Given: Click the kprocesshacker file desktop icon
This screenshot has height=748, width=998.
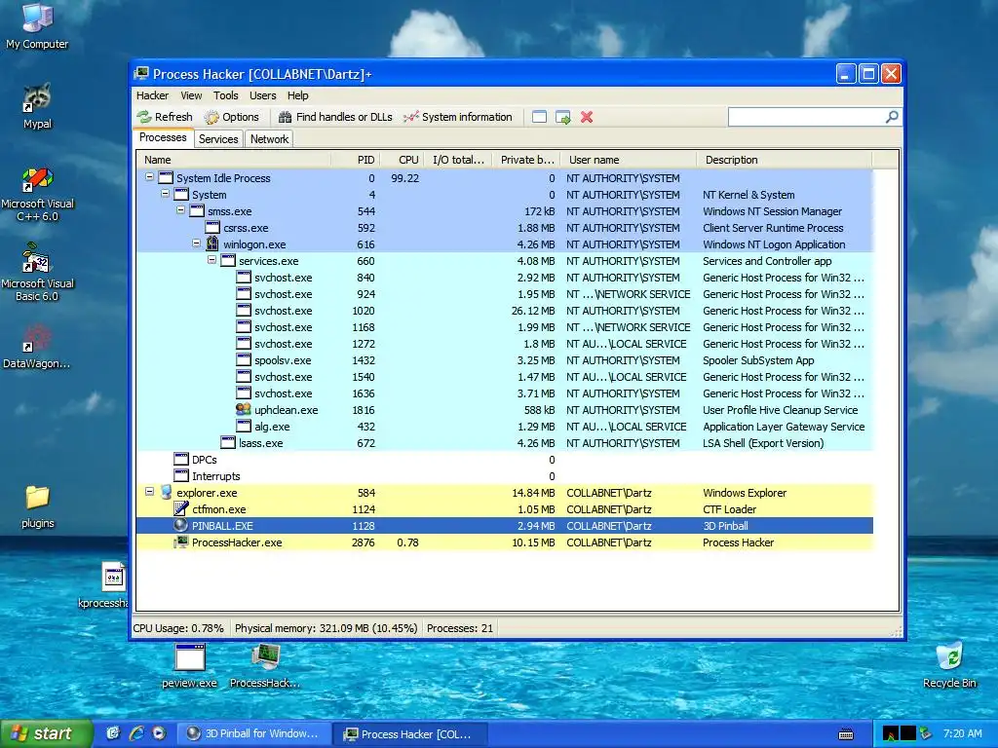Looking at the screenshot, I should click(105, 585).
